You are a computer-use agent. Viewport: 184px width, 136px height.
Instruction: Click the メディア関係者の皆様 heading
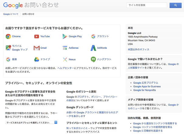point(141,99)
